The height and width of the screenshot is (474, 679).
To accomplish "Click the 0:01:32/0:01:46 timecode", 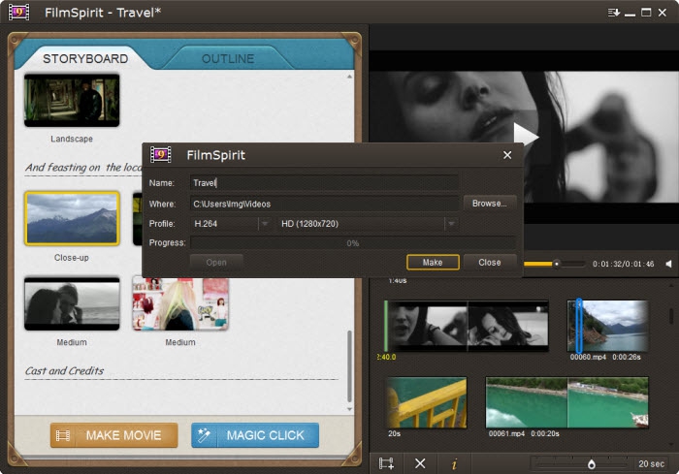I will [623, 264].
